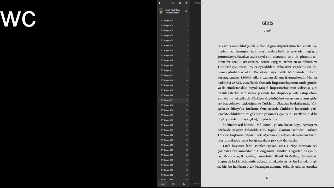Switch to the bookmarks tab
This screenshot has width=334, height=188.
click(184, 184)
